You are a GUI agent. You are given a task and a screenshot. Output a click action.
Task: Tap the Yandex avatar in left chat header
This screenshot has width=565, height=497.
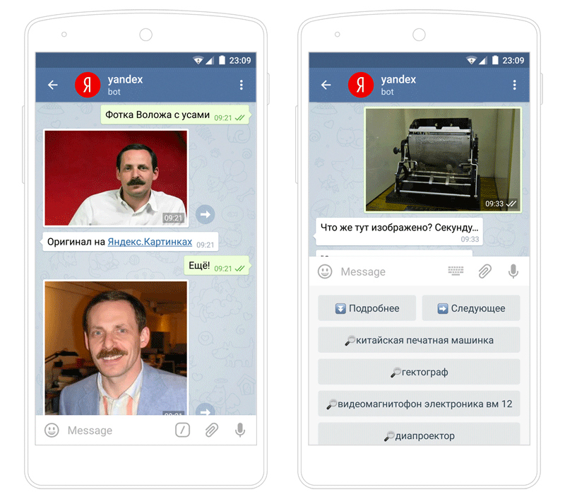(x=88, y=85)
